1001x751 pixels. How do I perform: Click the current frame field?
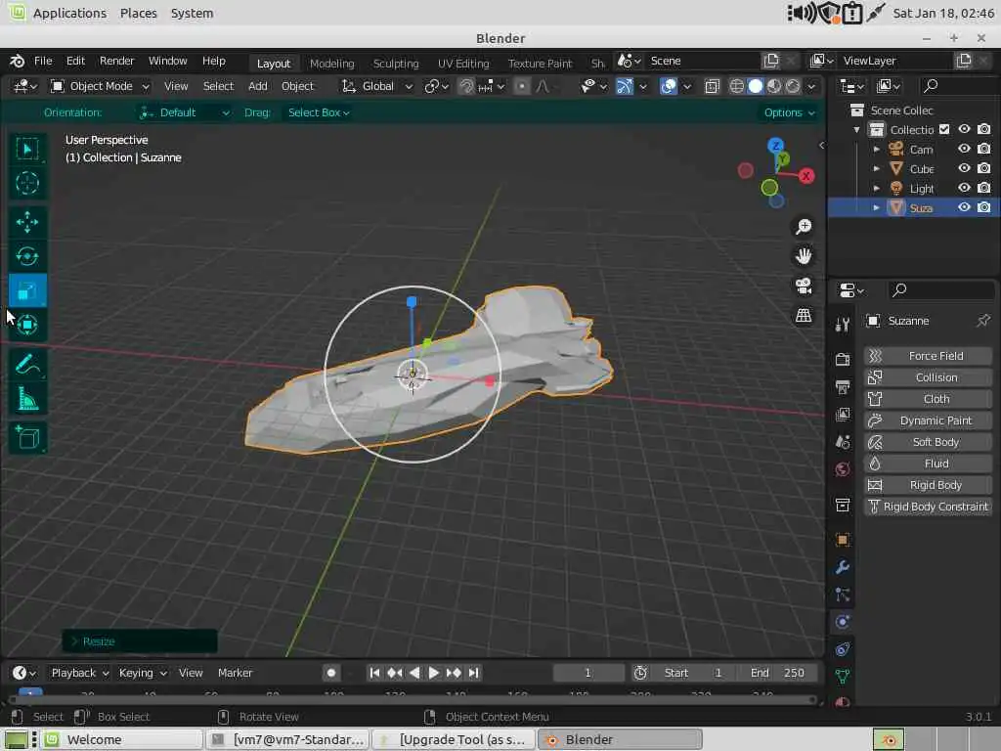588,673
